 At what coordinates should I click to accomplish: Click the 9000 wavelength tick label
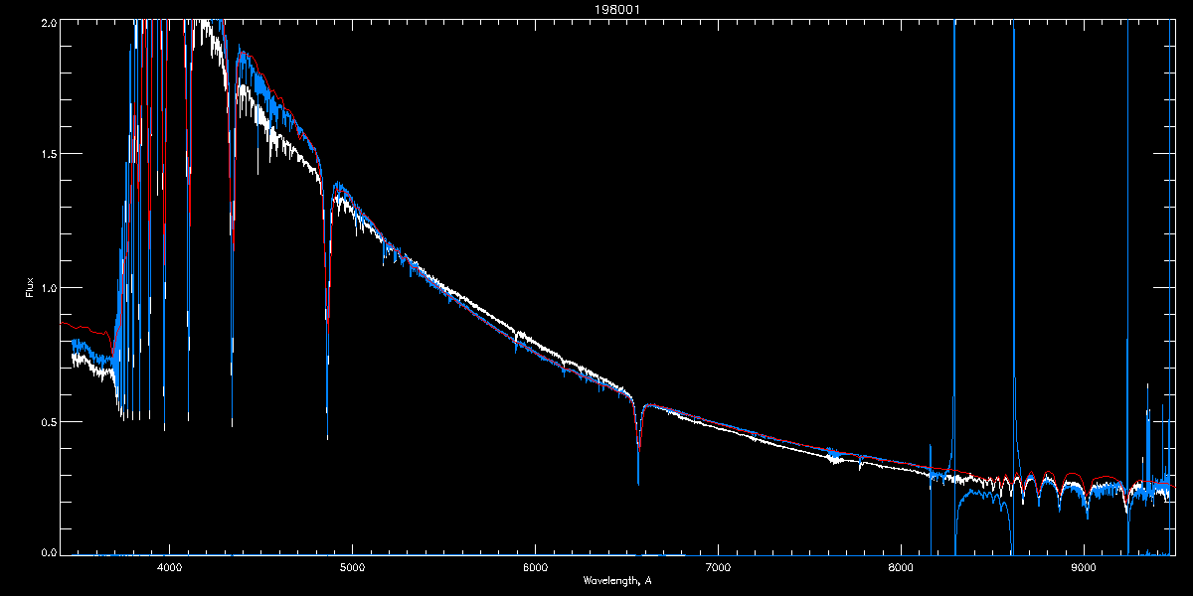(x=1084, y=568)
